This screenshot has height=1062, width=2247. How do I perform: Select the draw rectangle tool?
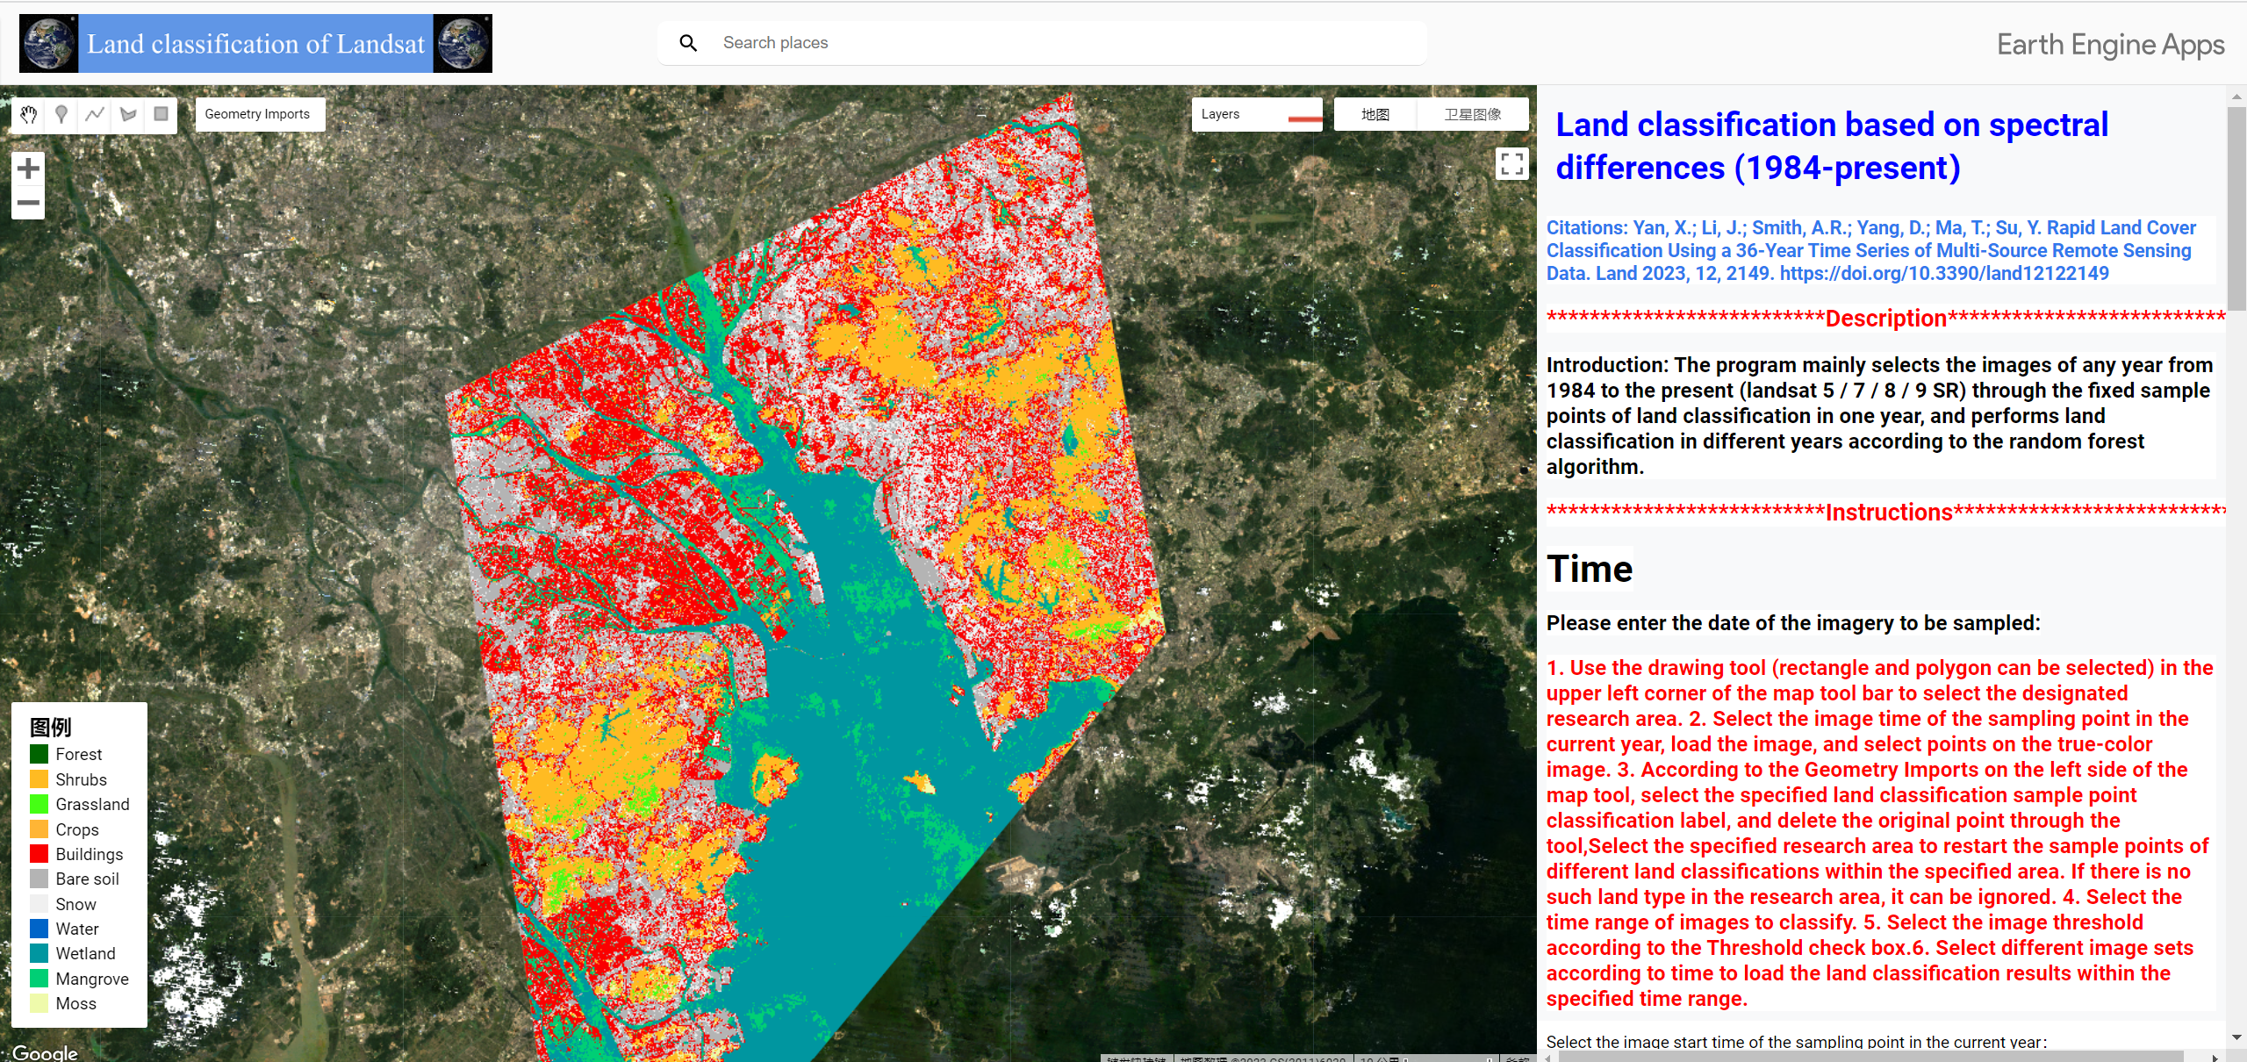(x=161, y=114)
